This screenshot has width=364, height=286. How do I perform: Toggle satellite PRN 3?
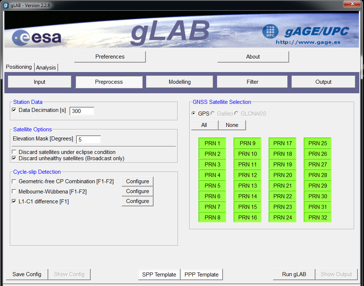(212, 165)
